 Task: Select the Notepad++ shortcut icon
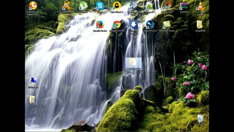[x=149, y=6]
